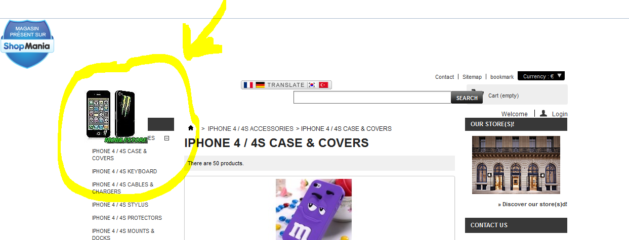Click the user silhouette icon beside Login
Screen dimensions: 629x240
click(543, 114)
